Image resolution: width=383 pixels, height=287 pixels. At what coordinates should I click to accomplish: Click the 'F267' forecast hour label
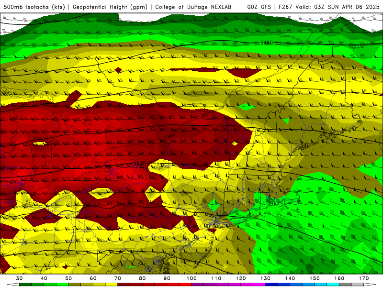(x=286, y=7)
